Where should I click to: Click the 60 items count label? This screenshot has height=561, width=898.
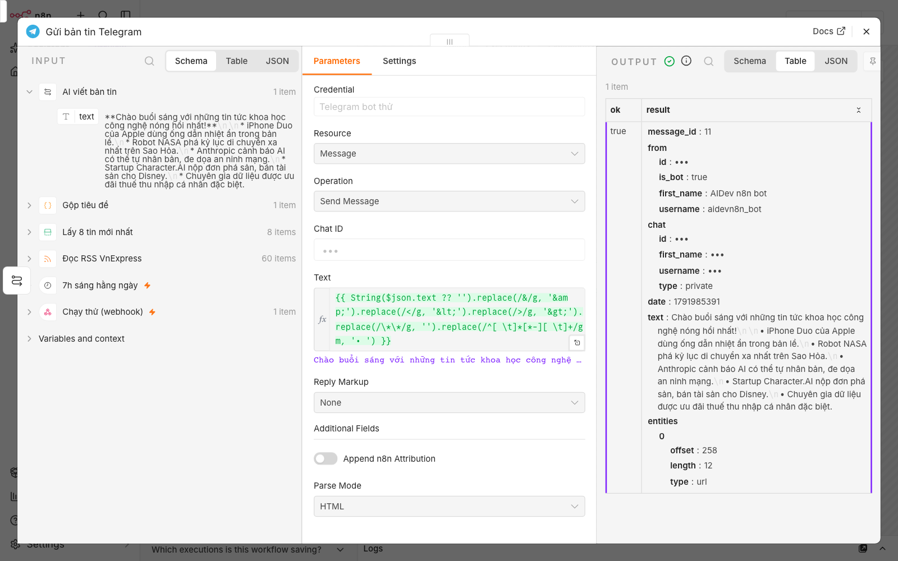click(278, 259)
